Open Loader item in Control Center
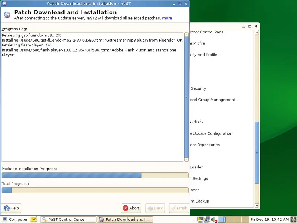This screenshot has height=223, width=297. point(196,167)
